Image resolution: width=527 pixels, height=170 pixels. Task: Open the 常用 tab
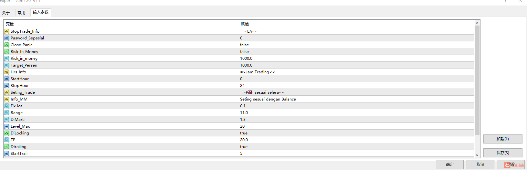pos(21,13)
